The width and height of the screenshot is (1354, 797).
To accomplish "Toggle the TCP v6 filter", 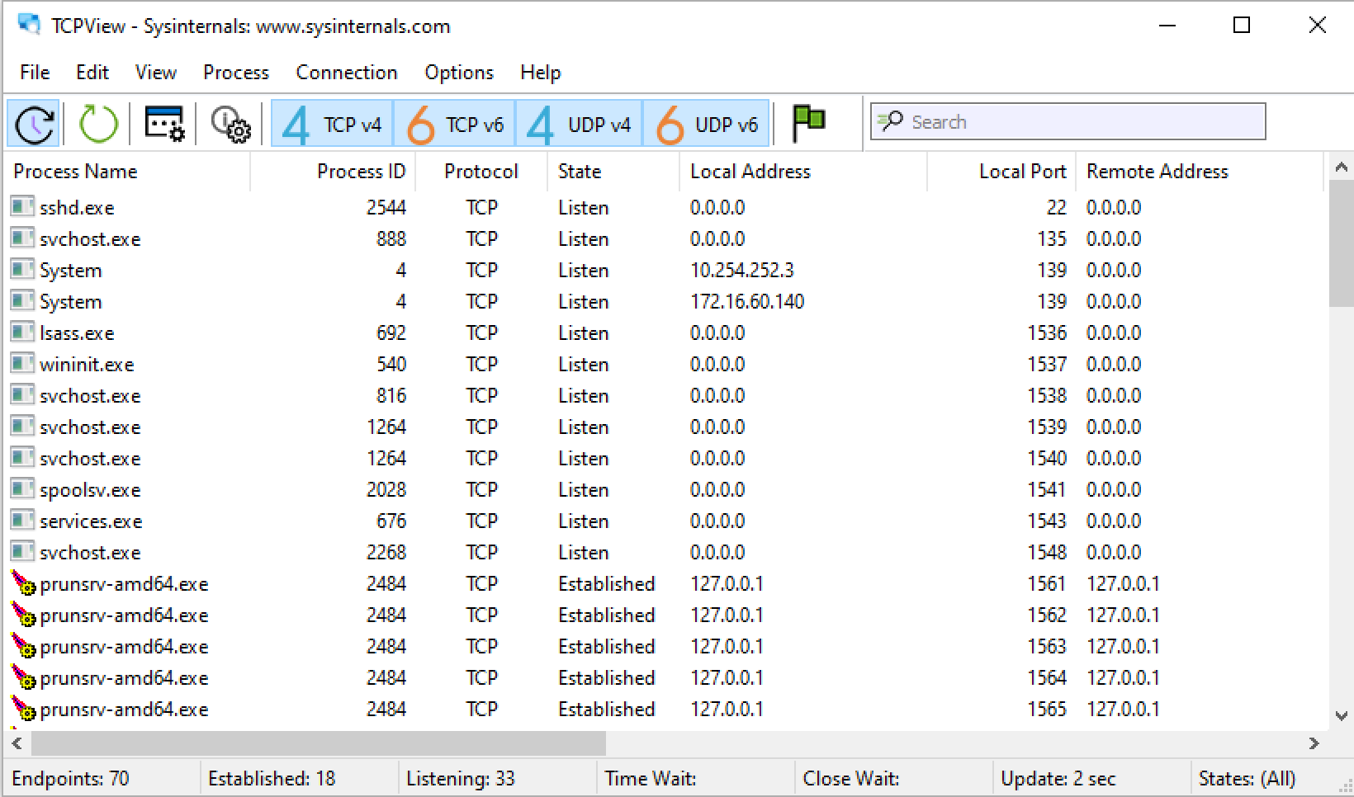I will 455,125.
